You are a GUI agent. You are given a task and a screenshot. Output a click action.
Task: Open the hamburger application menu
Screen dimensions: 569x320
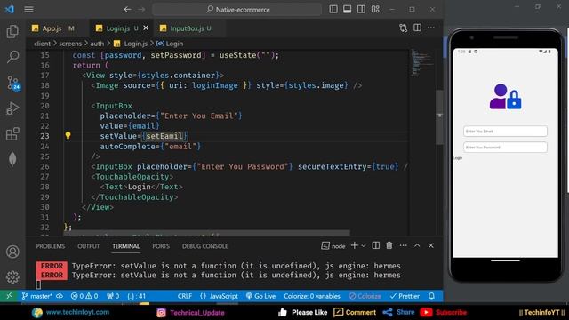(x=29, y=10)
